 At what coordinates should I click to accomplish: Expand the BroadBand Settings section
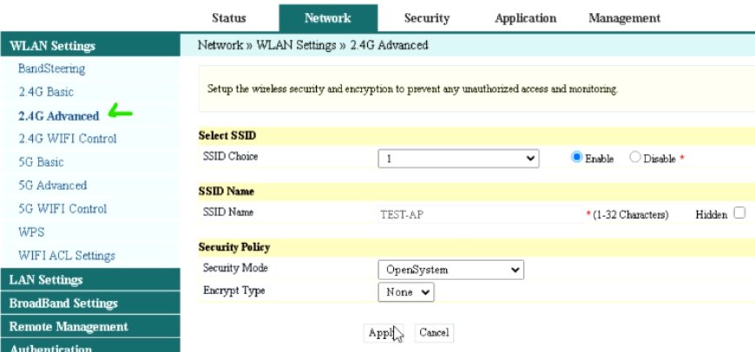(x=90, y=303)
